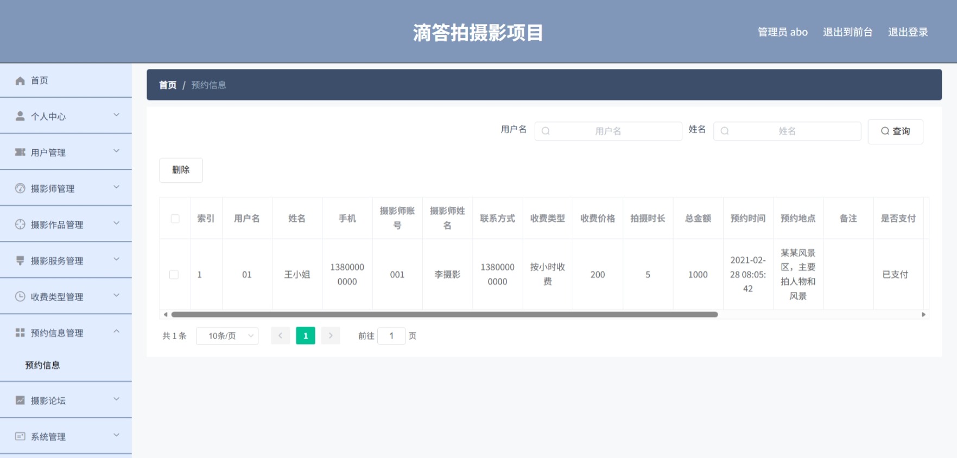
Task: Click the scroll-left arrow of the table
Action: 165,314
